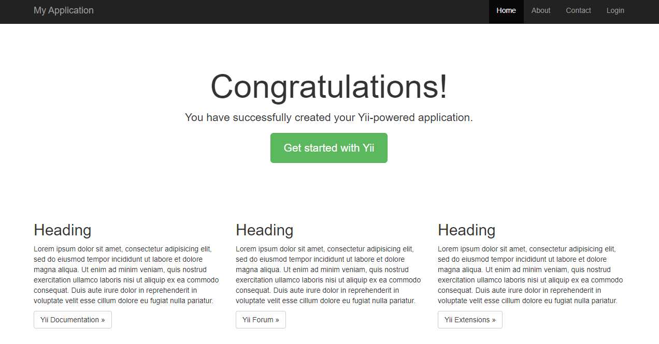The height and width of the screenshot is (344, 659).
Task: Click the Lorem ipsum paragraph above Yii Documentation
Action: [126, 275]
